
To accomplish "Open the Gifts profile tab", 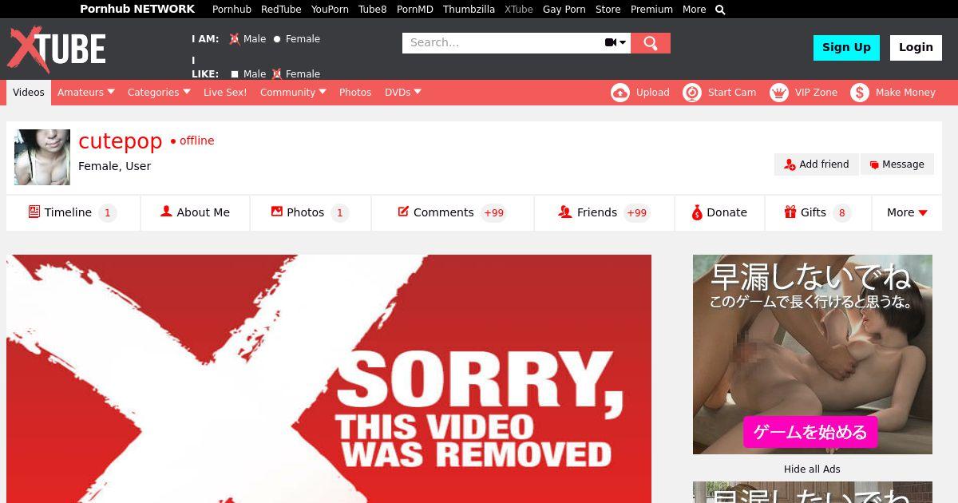I will 818,212.
